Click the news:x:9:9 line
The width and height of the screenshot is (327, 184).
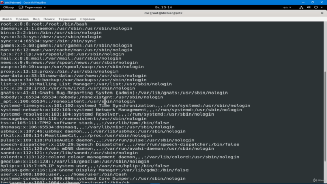69,62
